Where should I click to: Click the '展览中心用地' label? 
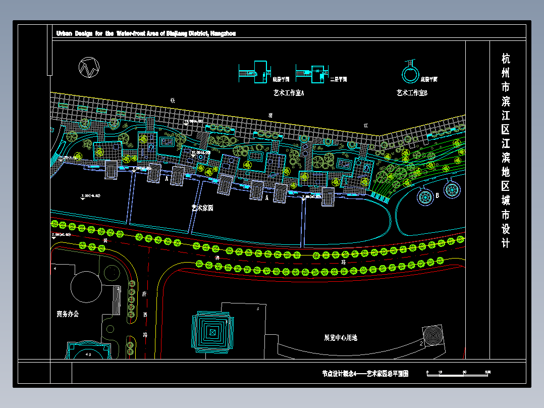click(x=341, y=337)
